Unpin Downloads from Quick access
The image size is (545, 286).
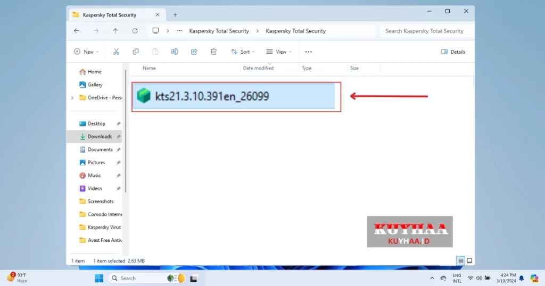[119, 137]
